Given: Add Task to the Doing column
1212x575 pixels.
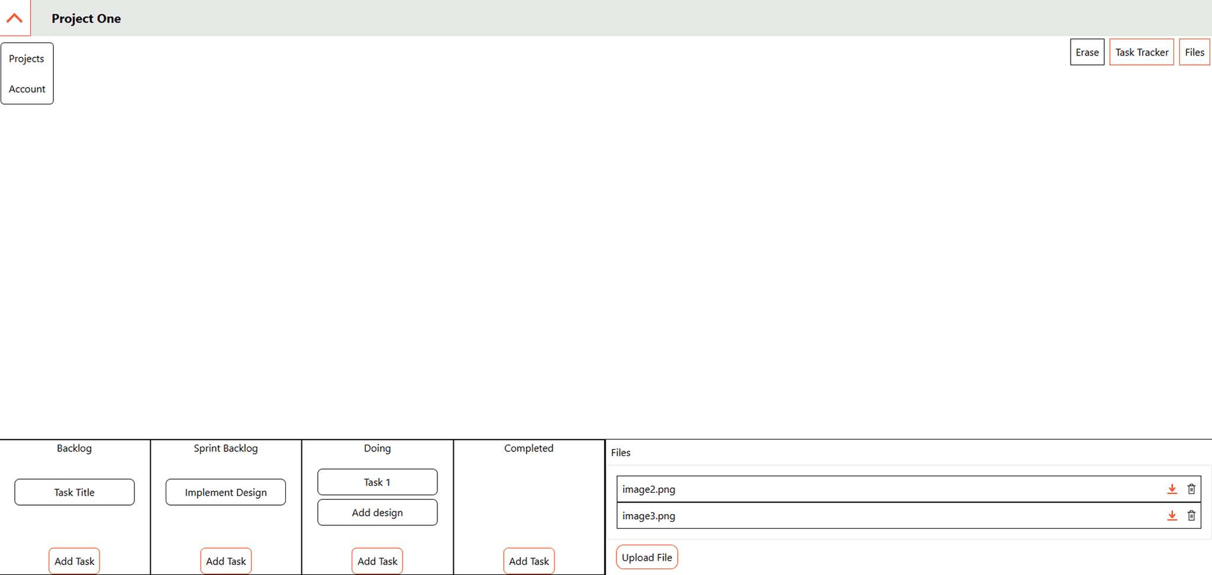Looking at the screenshot, I should pos(377,561).
